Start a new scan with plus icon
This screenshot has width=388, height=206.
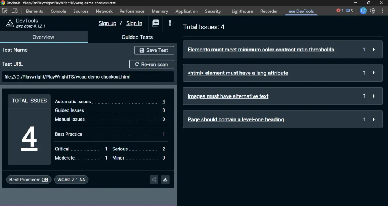155,23
